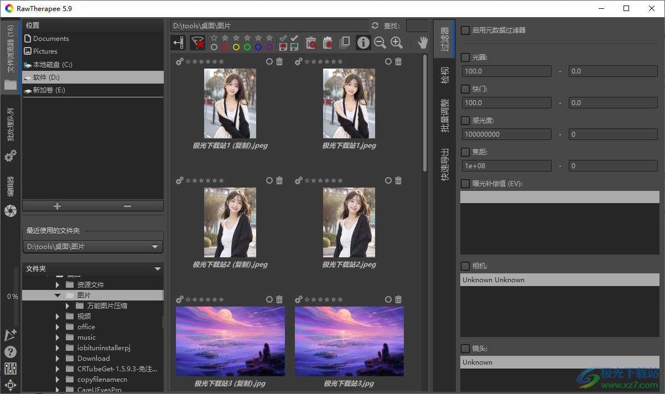
Task: Show images in trash via magnifier bin icon
Action: (x=311, y=43)
